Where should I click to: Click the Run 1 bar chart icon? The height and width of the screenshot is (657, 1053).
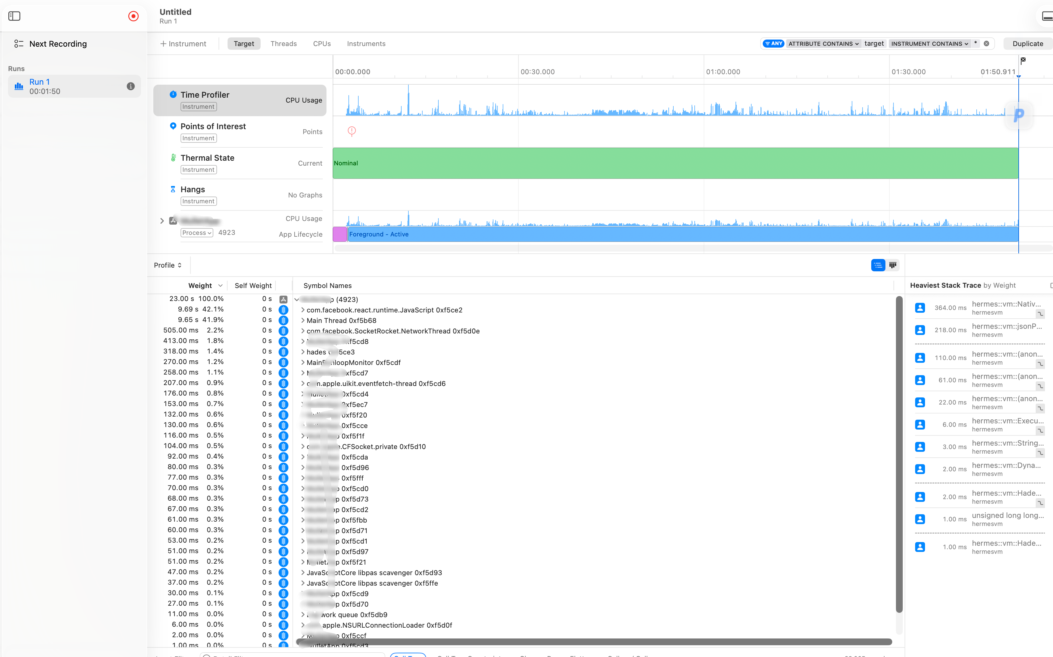click(19, 86)
